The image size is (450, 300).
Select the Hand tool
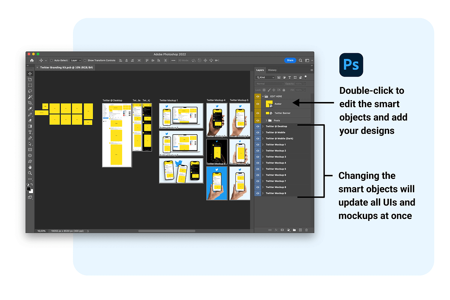pyautogui.click(x=30, y=167)
